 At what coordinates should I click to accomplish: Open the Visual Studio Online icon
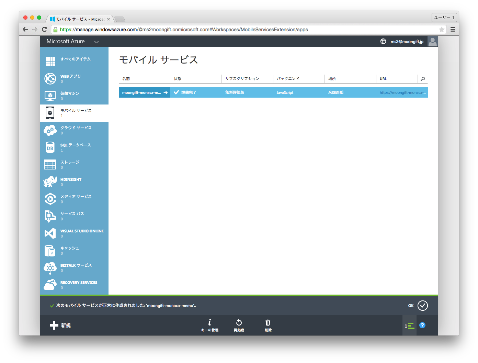pyautogui.click(x=50, y=233)
